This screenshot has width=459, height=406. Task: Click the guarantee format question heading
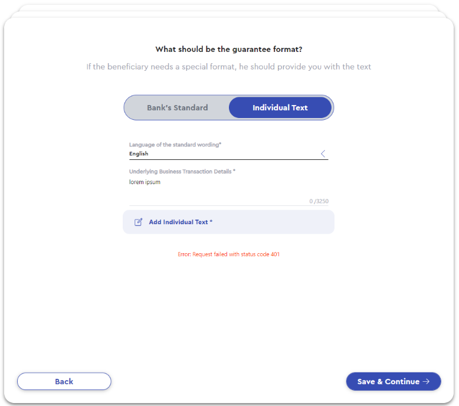(229, 49)
